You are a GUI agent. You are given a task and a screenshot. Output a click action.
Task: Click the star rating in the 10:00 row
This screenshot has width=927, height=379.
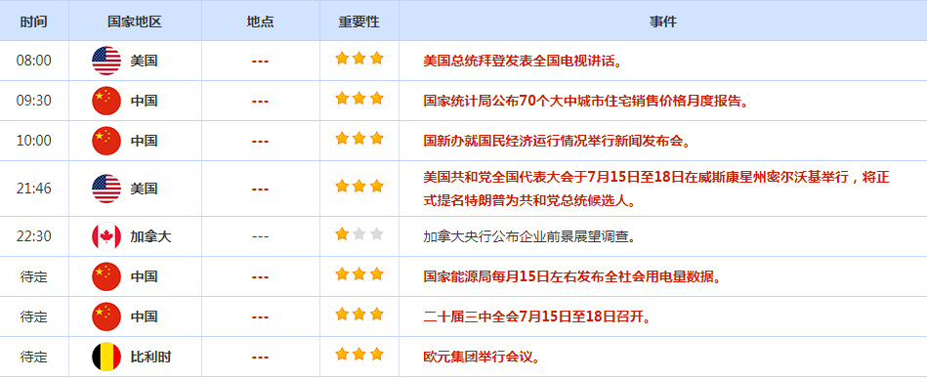359,139
